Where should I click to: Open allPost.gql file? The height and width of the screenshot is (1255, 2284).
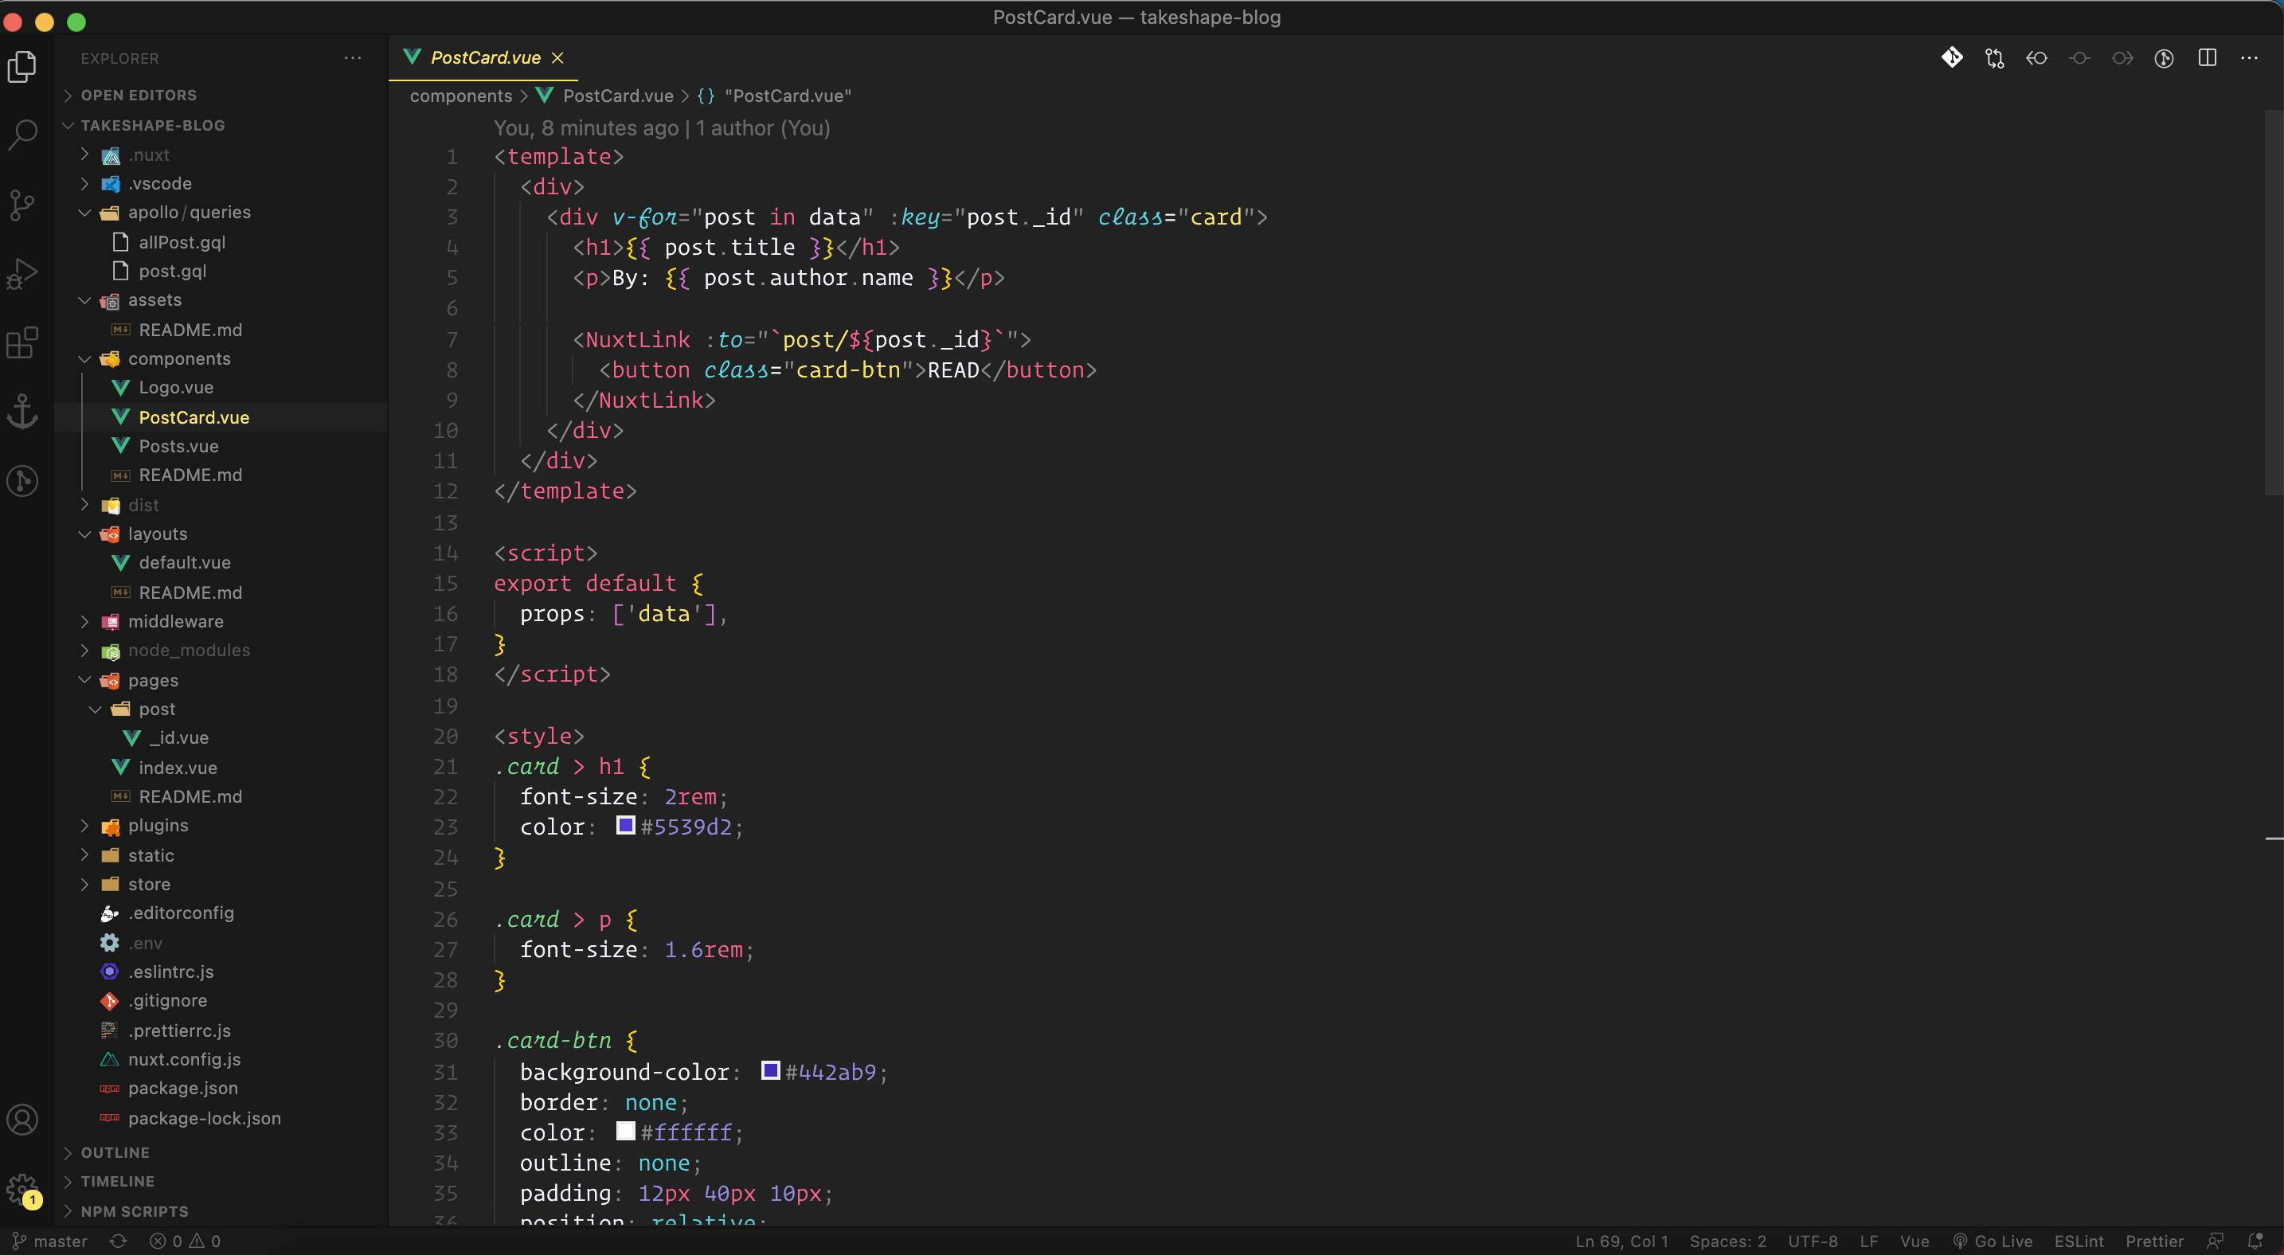(182, 242)
